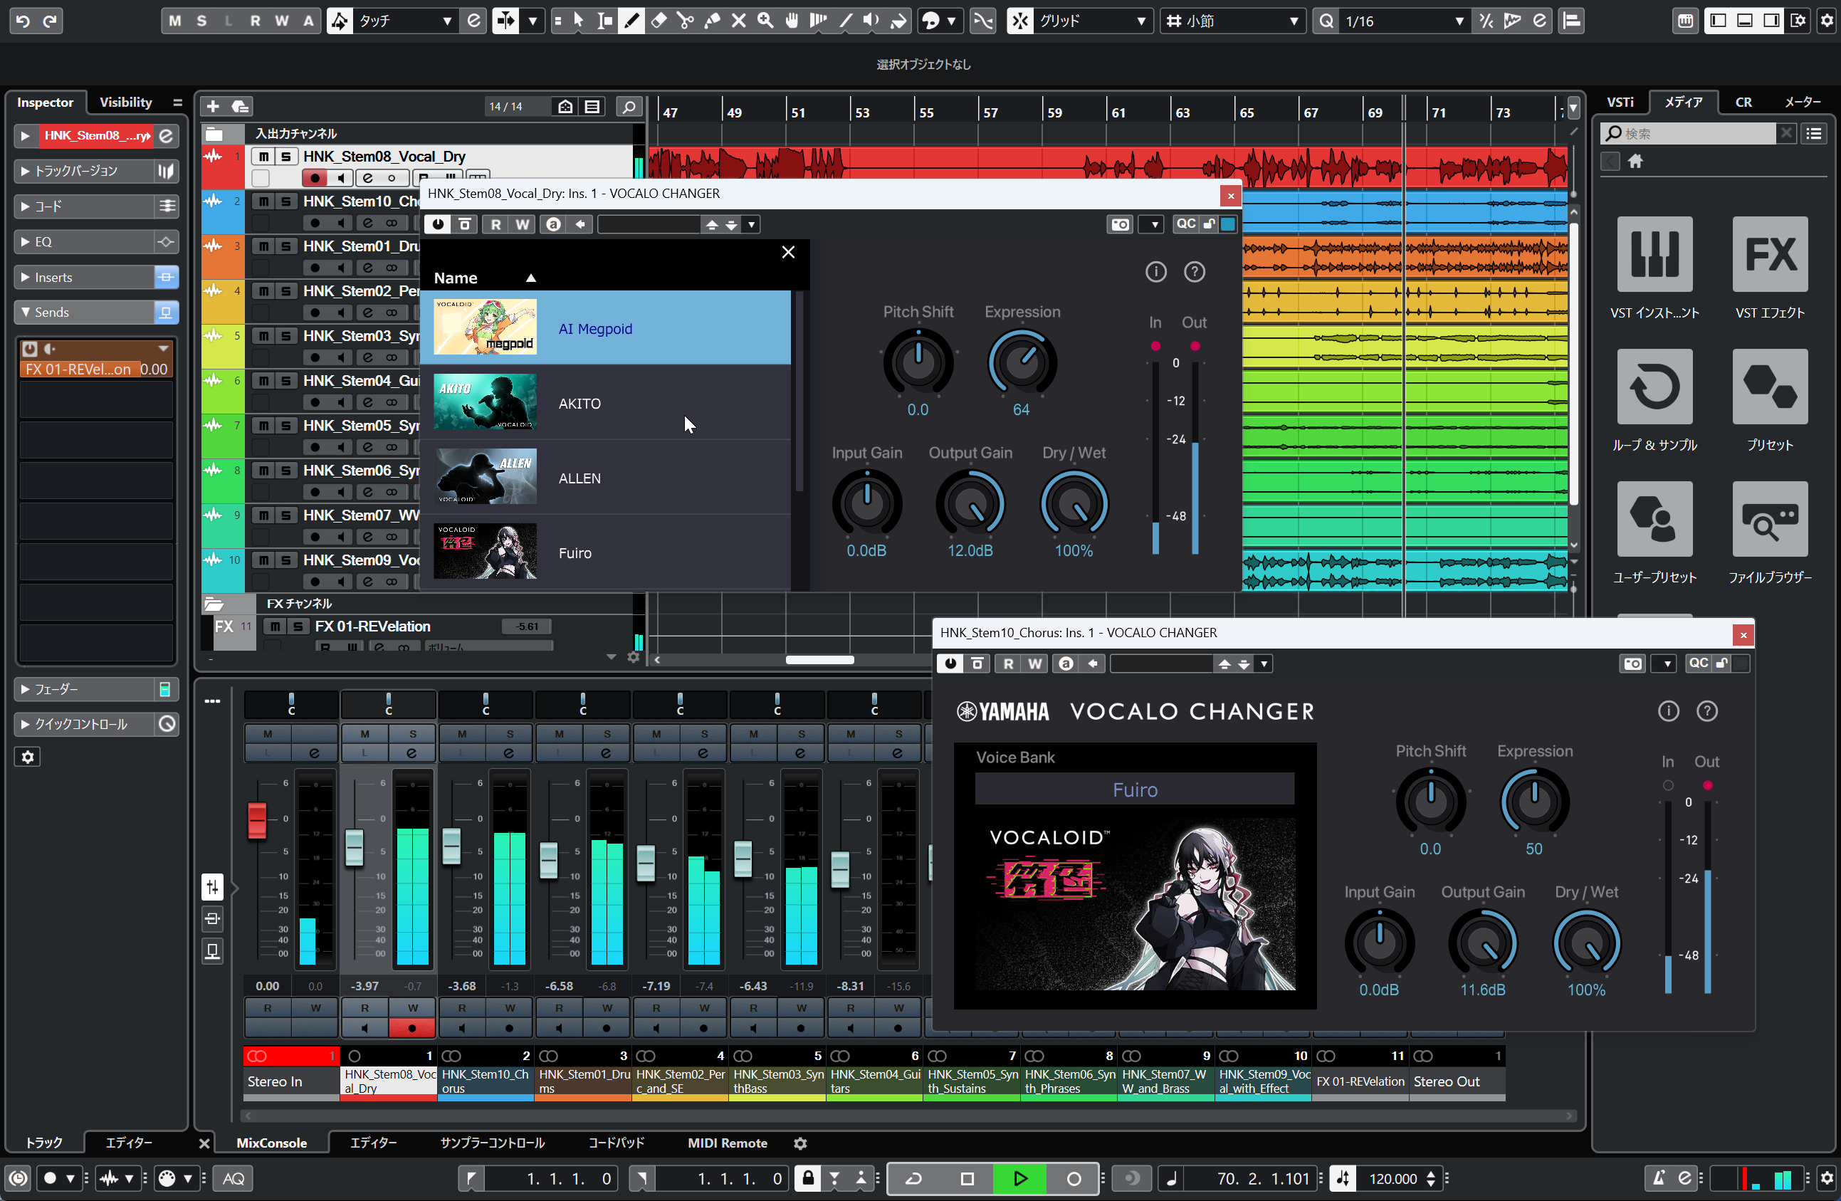Select the Eraser tool
Image resolution: width=1841 pixels, height=1201 pixels.
pos(659,21)
